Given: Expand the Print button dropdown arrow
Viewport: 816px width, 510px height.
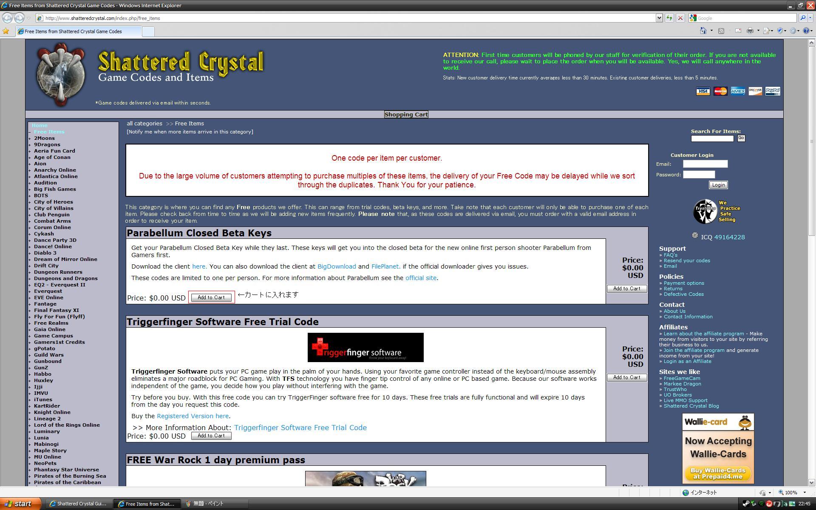Looking at the screenshot, I should coord(758,31).
